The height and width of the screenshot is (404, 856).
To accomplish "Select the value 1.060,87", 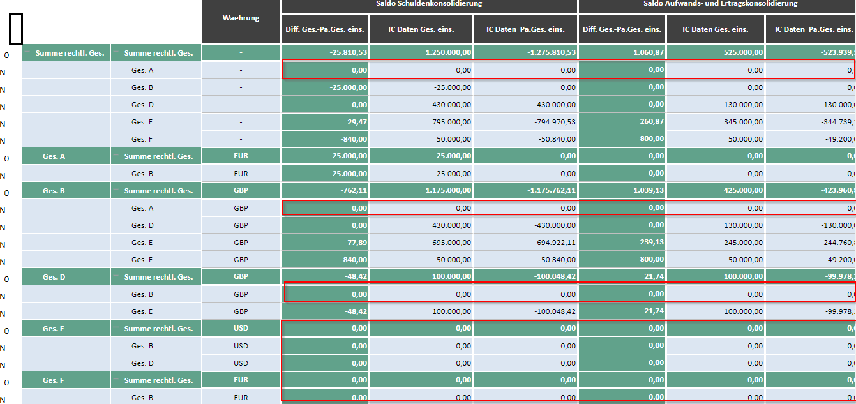I will tap(622, 52).
